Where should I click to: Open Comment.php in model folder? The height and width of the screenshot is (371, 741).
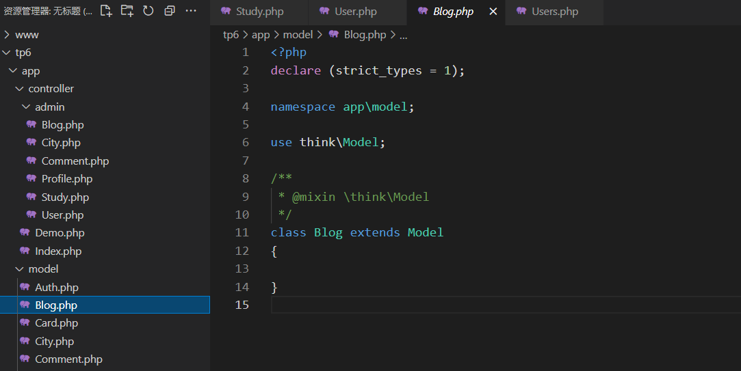(x=105, y=359)
